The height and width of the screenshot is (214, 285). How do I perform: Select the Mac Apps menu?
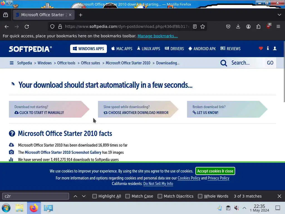(122, 49)
